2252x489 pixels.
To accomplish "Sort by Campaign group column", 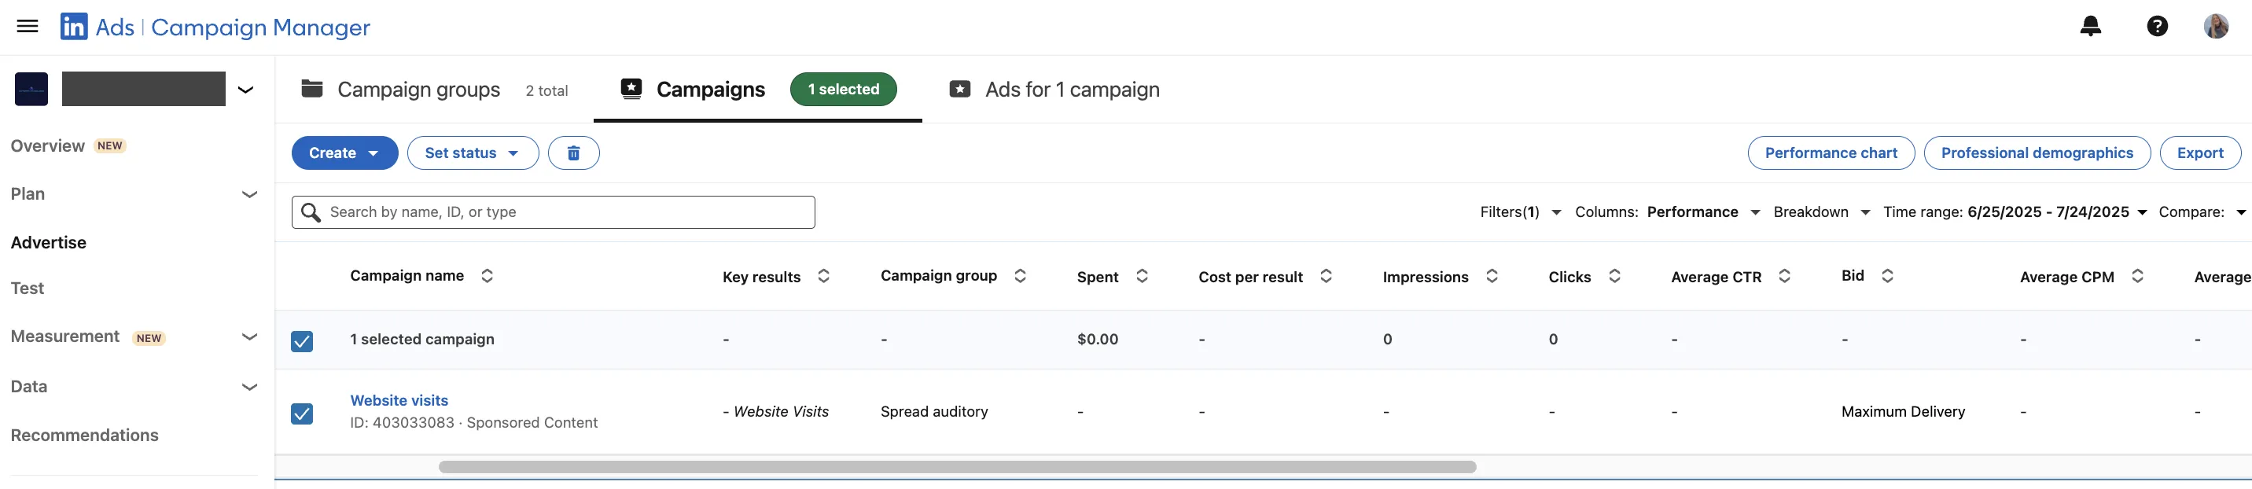I will (1020, 276).
